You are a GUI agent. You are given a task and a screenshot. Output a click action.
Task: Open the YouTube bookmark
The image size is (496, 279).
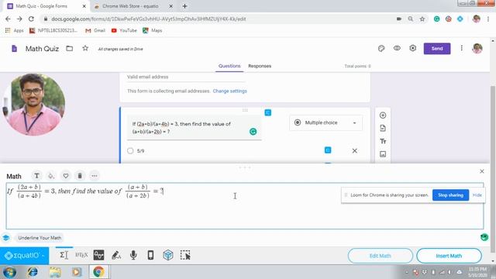pyautogui.click(x=124, y=30)
